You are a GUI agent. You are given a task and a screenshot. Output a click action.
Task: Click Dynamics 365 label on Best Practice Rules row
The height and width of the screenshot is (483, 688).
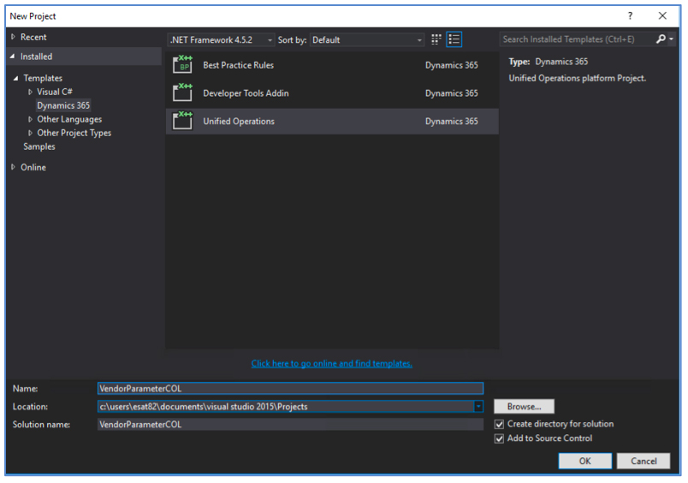452,65
